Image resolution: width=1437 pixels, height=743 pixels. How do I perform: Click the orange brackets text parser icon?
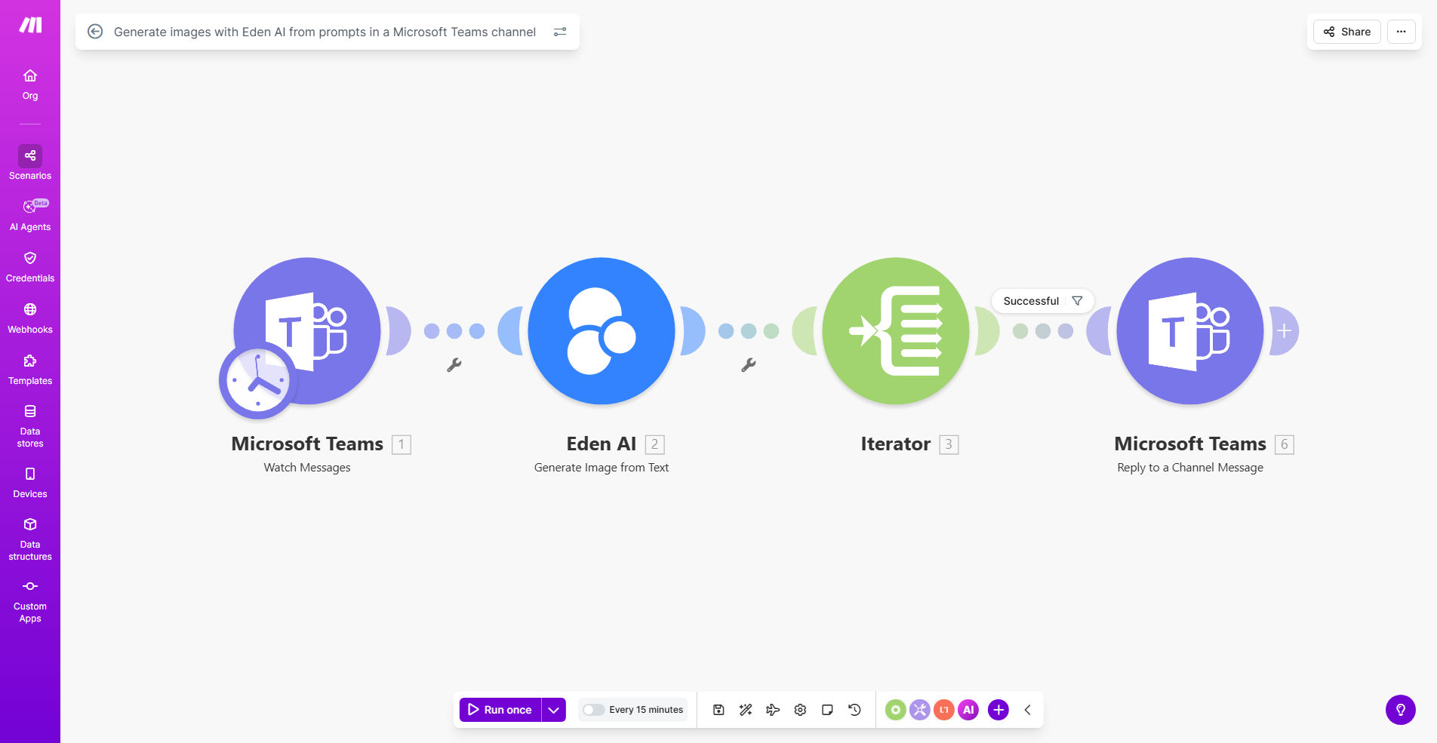(x=944, y=710)
